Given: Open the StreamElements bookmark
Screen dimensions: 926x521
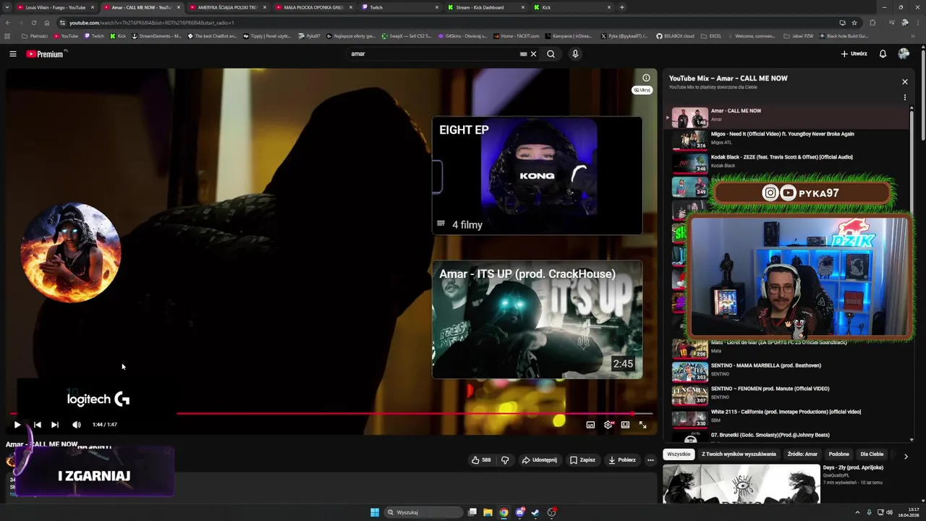Looking at the screenshot, I should (x=156, y=35).
